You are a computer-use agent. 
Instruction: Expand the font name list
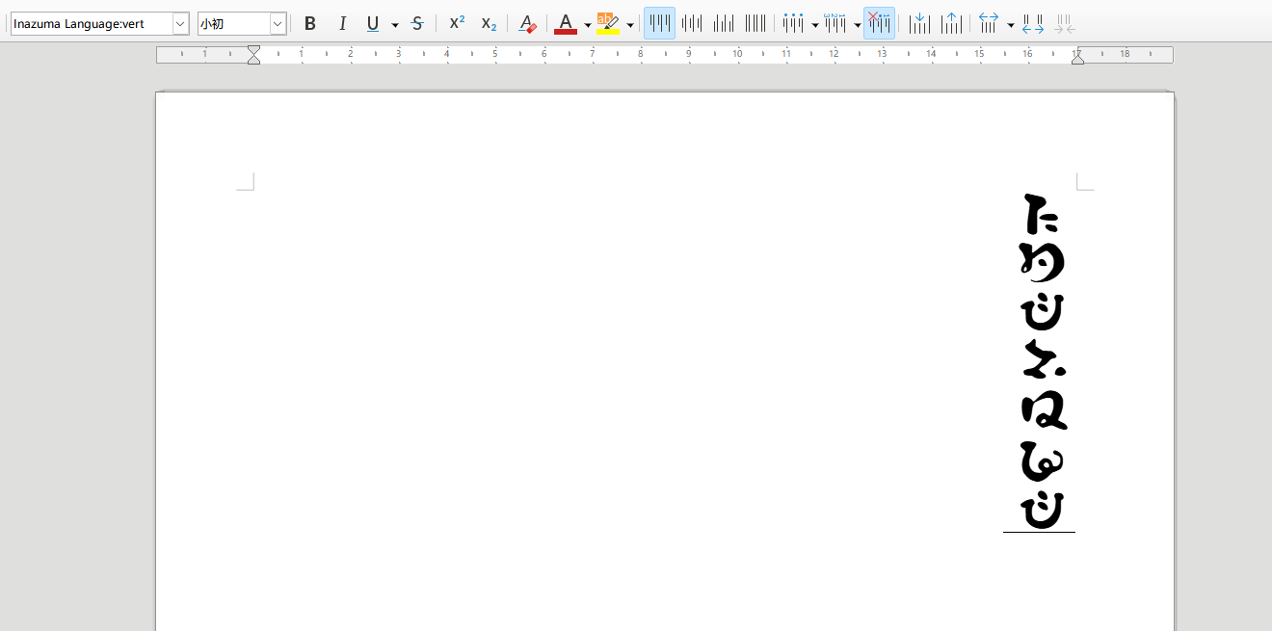(181, 23)
